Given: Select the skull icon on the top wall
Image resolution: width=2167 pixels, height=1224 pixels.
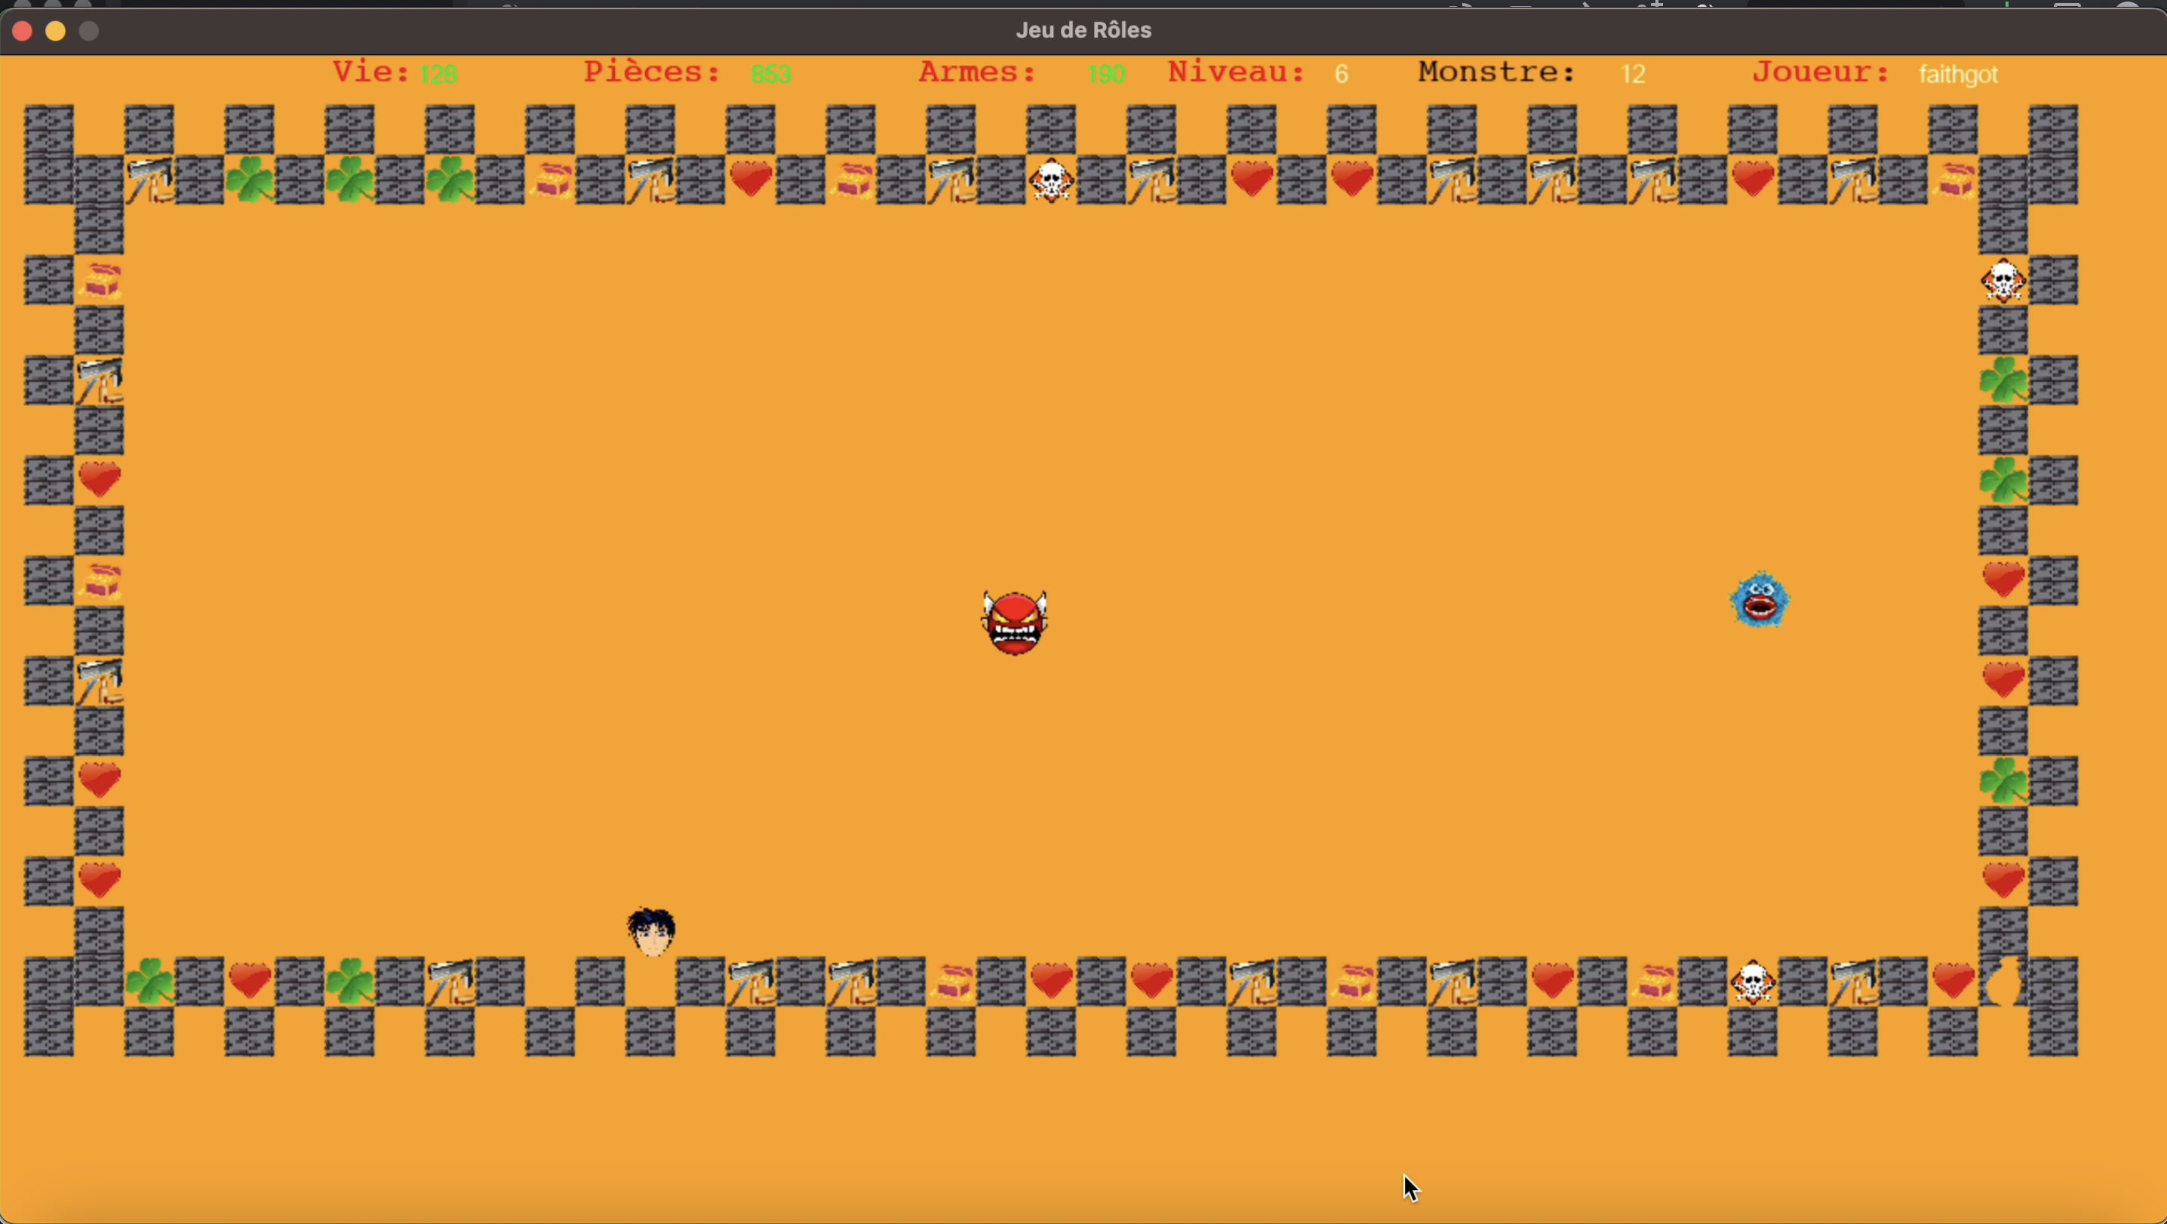Looking at the screenshot, I should click(x=1051, y=179).
